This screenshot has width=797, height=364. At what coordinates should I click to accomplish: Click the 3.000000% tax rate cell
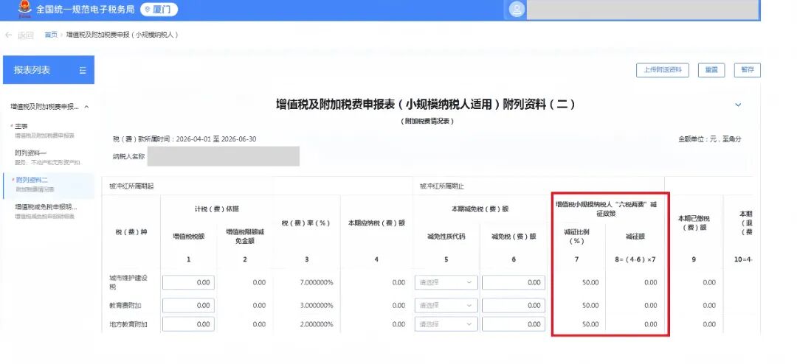[317, 306]
